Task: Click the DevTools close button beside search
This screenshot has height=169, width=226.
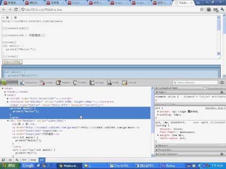Action: tap(222, 83)
